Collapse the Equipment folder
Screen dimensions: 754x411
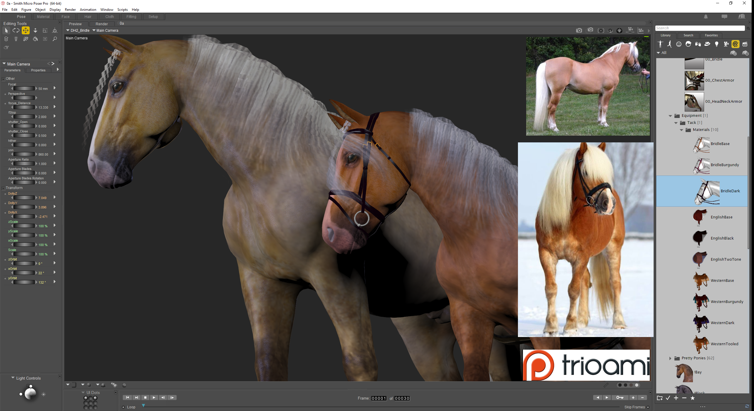(x=670, y=116)
